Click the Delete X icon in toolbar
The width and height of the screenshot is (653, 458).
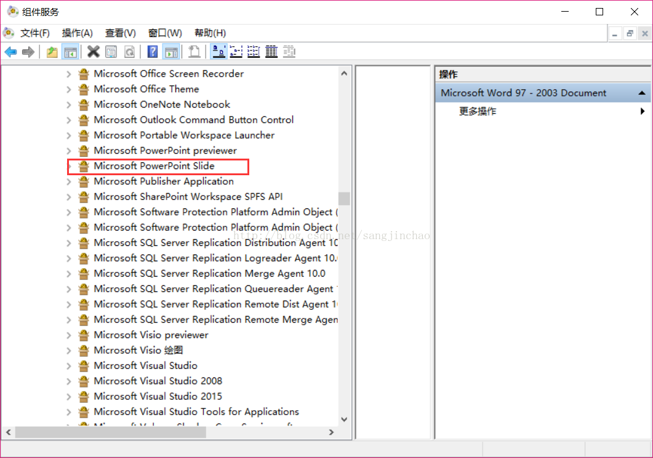point(93,52)
